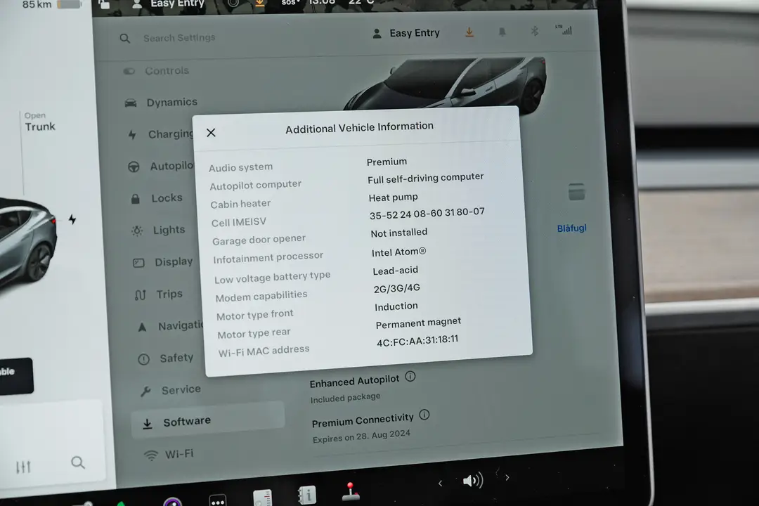759x506 pixels.
Task: Show Premium Connectivity info icon
Action: tap(424, 415)
